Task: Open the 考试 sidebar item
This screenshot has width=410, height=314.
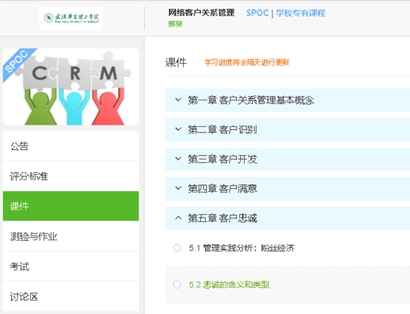Action: [71, 266]
